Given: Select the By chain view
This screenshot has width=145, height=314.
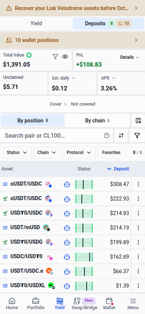Looking at the screenshot, I should tap(97, 121).
